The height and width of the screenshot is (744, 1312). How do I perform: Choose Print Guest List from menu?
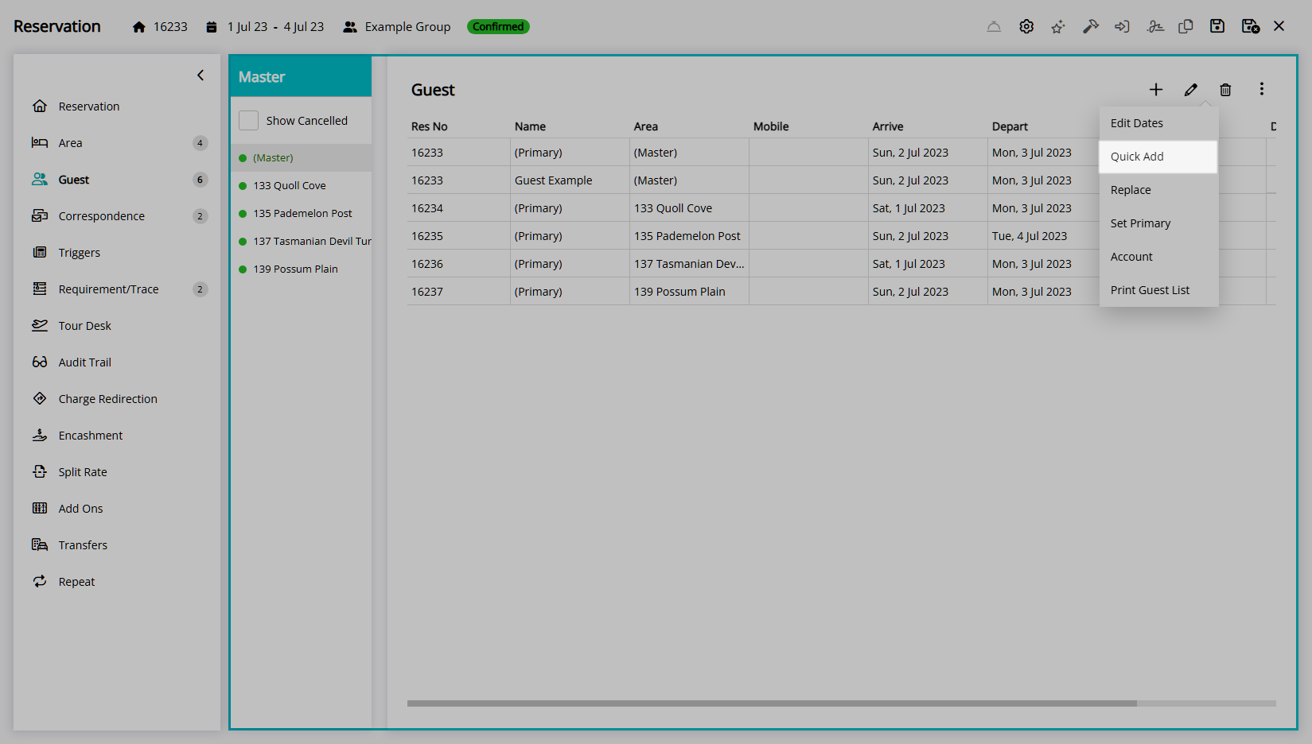[x=1158, y=290]
